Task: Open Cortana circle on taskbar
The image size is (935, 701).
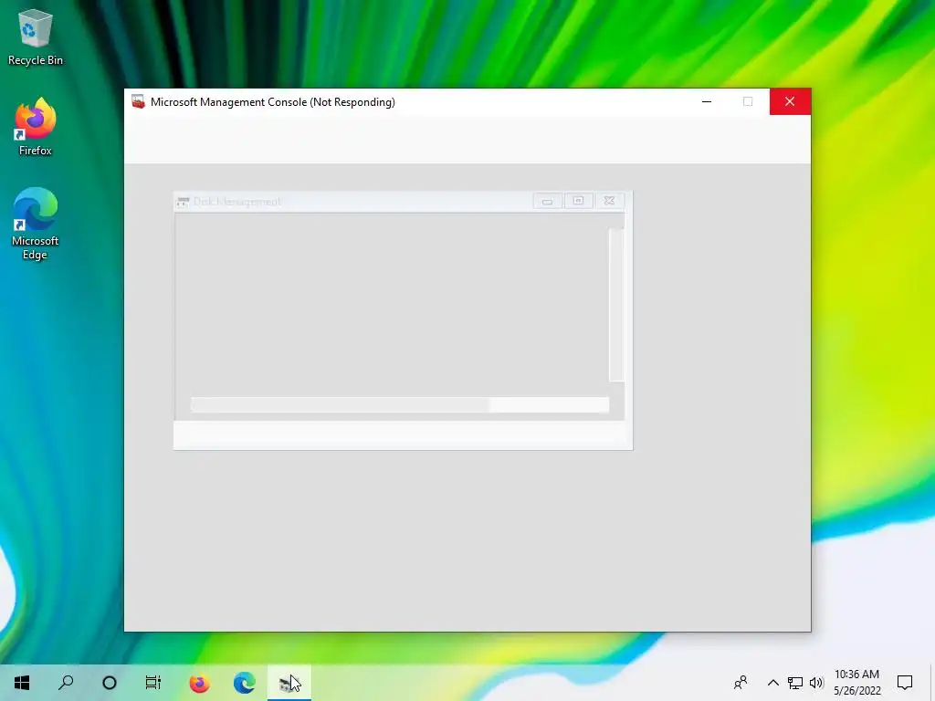Action: click(x=110, y=683)
